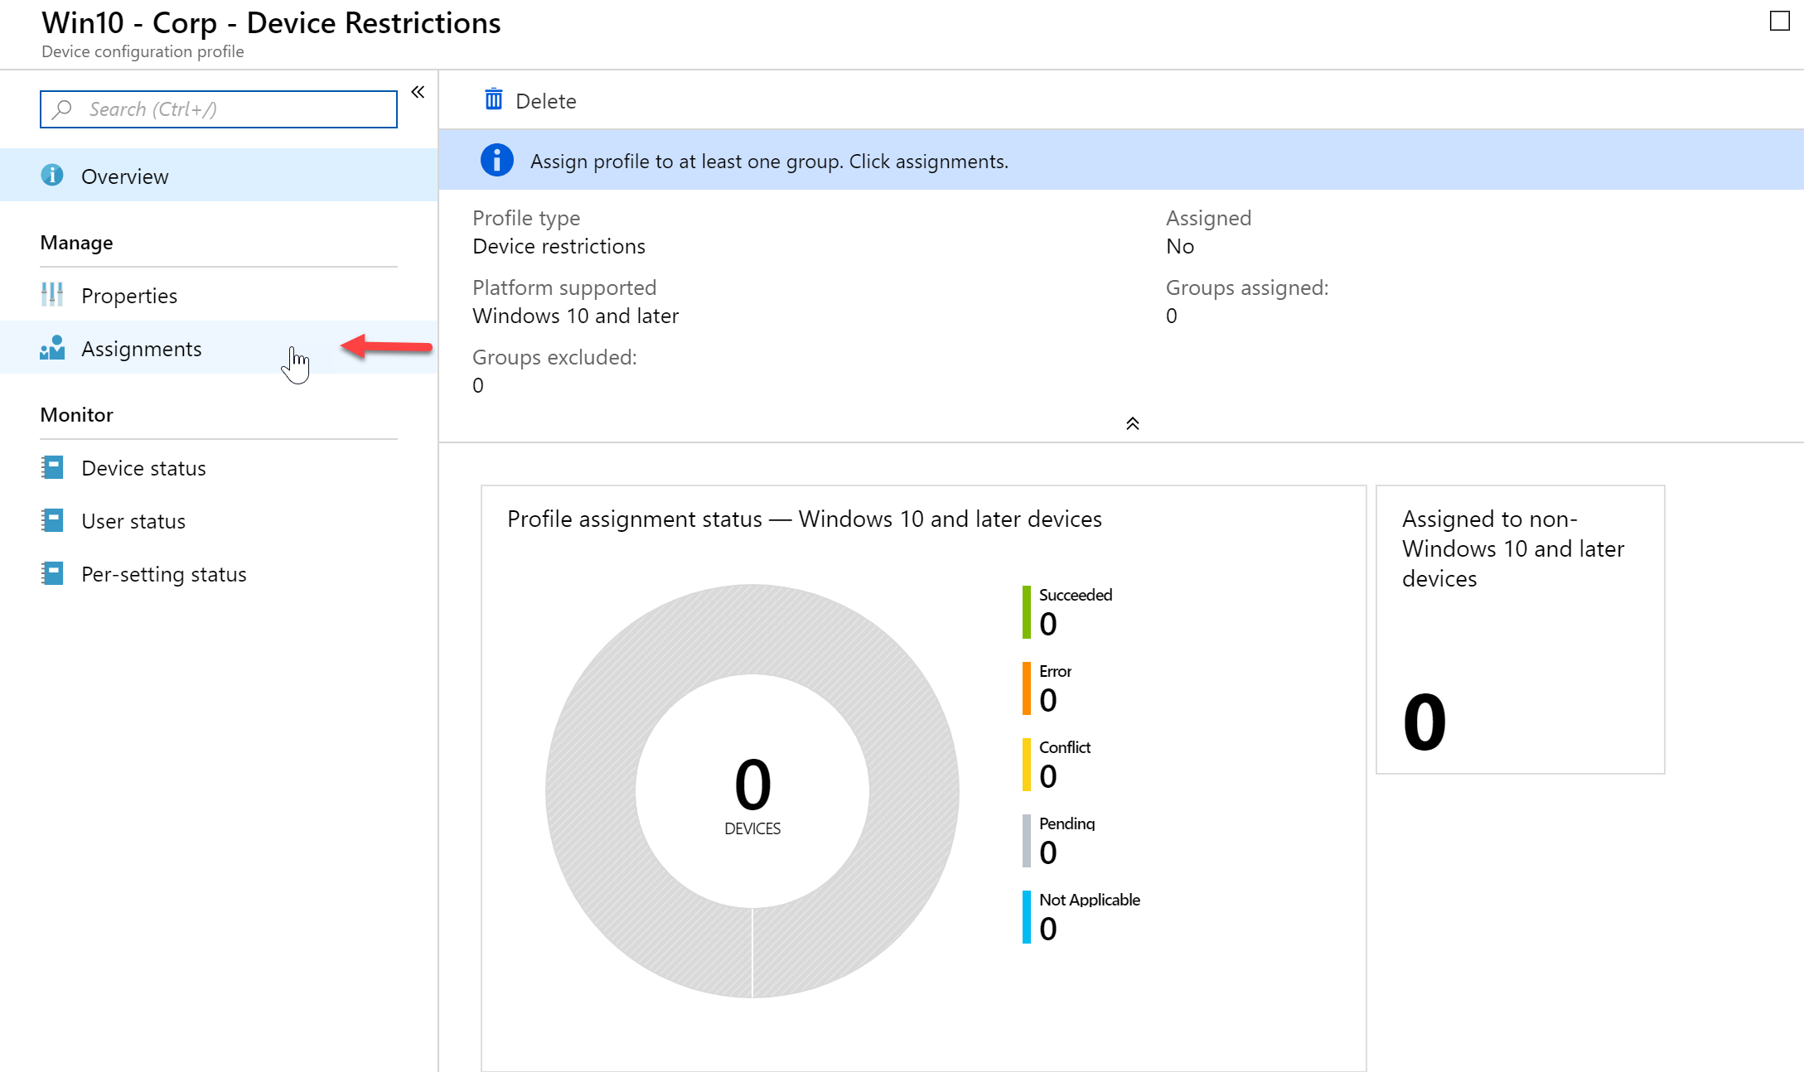Click the Per-setting status notebook icon
Screen dimensions: 1804x1072
pos(52,573)
